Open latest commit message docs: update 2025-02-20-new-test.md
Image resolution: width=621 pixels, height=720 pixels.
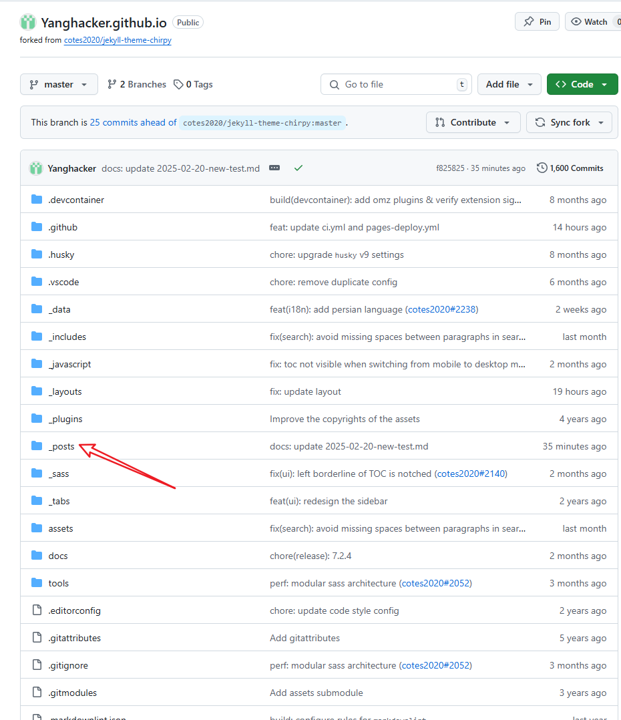tap(181, 168)
